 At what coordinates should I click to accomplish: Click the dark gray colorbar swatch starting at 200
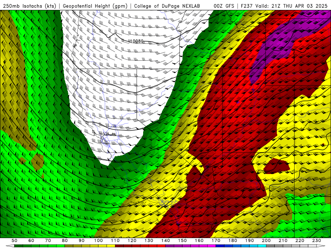click(271, 246)
